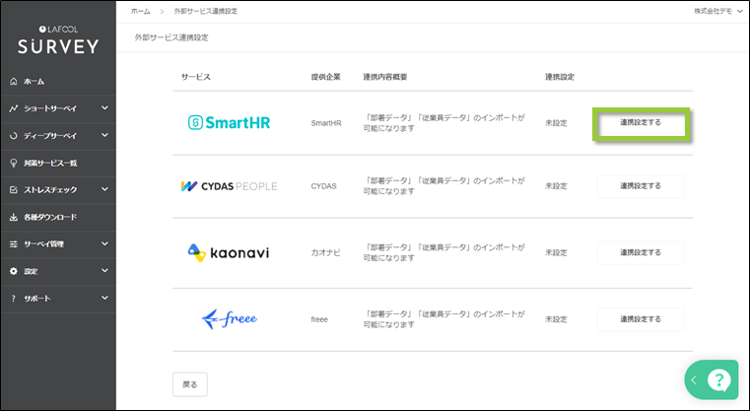
Task: Click 連携設定する button for CYDAS
Action: (x=640, y=186)
